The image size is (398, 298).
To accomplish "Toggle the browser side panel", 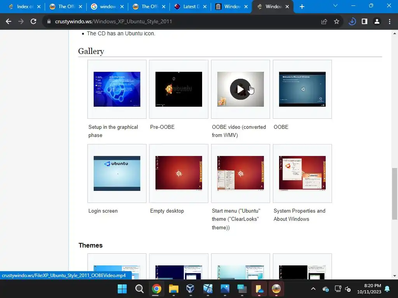I will tap(365, 22).
